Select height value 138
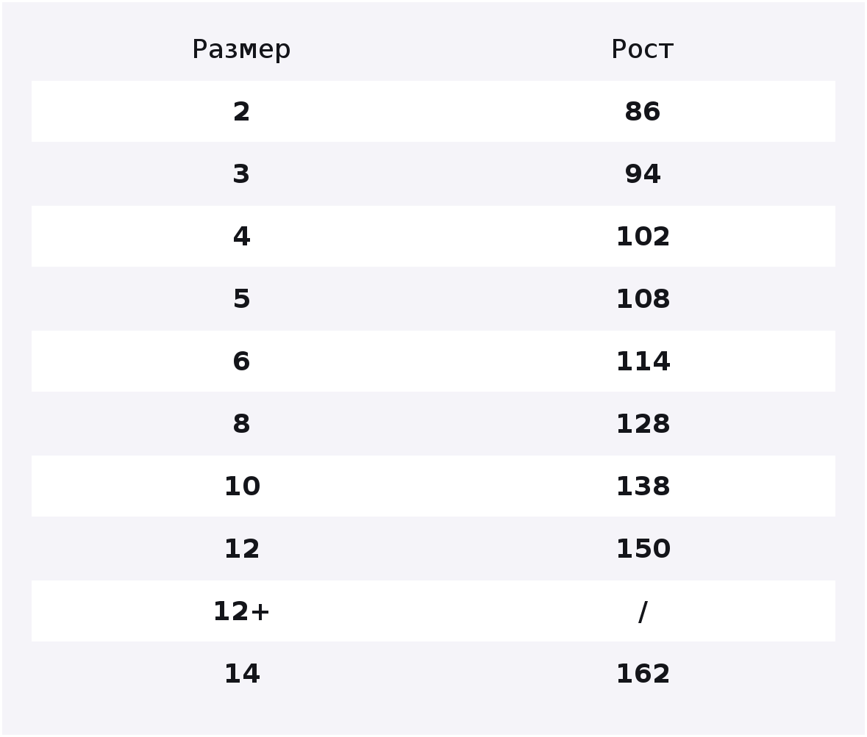867x737 pixels. (643, 486)
